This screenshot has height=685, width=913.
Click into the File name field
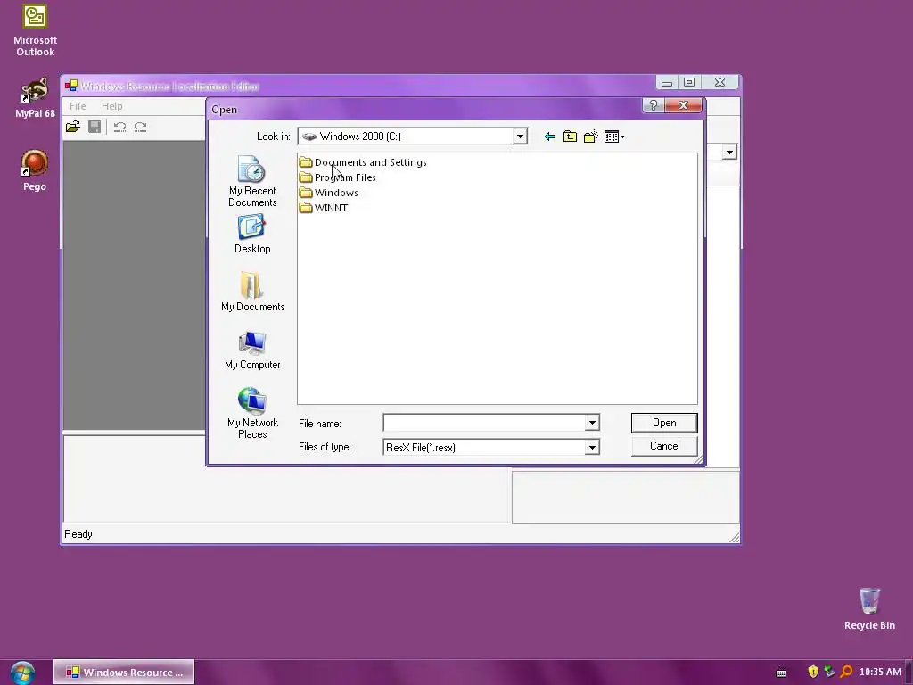[x=484, y=423]
